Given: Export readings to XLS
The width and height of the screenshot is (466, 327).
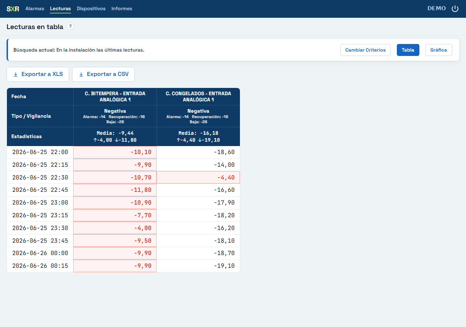Looking at the screenshot, I should click(x=38, y=74).
